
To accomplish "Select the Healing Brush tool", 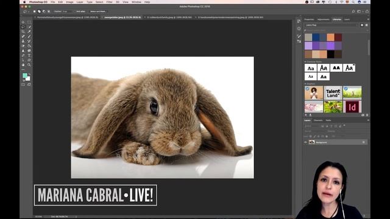I will [x=23, y=36].
